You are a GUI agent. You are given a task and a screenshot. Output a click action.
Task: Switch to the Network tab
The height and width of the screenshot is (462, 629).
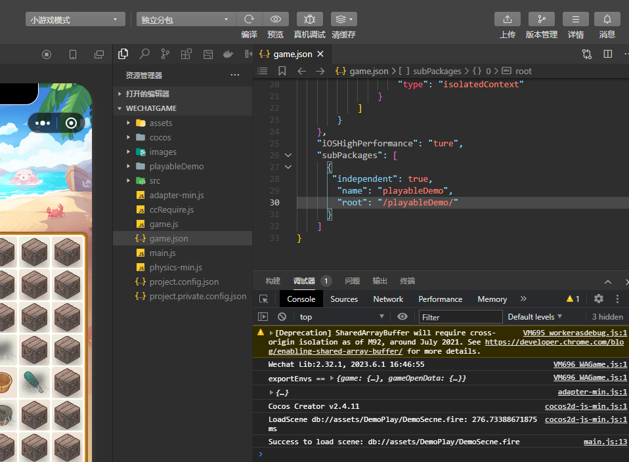tap(388, 299)
